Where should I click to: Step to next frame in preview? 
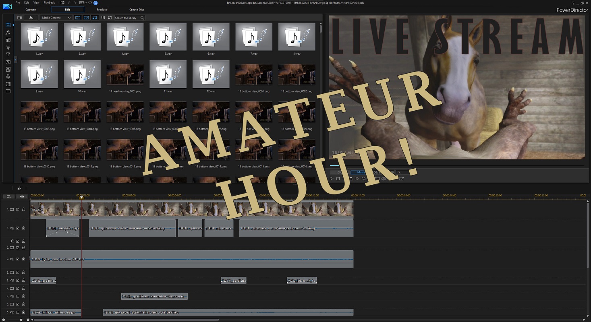click(357, 179)
